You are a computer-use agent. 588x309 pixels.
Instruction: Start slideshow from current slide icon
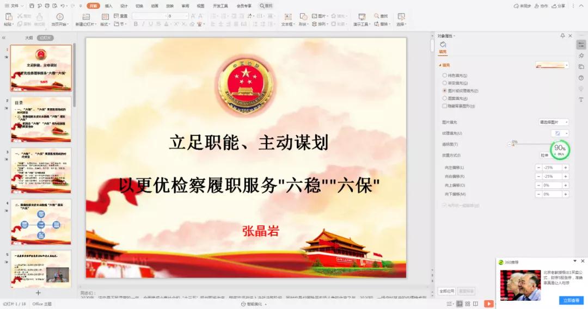click(x=60, y=17)
